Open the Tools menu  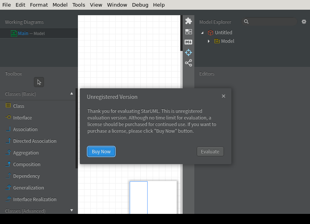79,5
